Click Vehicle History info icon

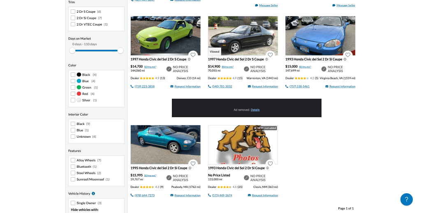[93, 194]
